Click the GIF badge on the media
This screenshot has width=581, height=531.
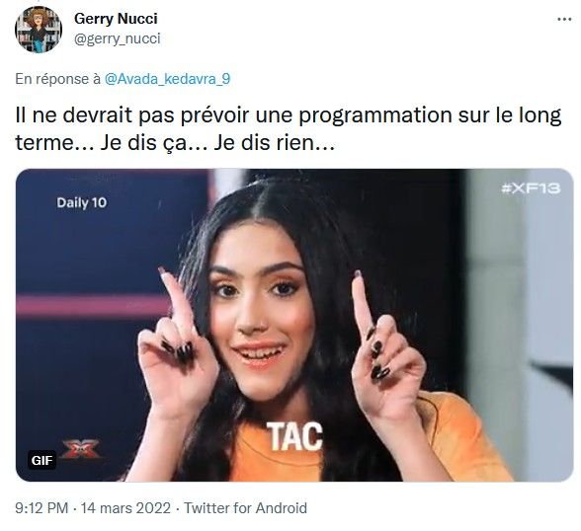click(x=41, y=460)
